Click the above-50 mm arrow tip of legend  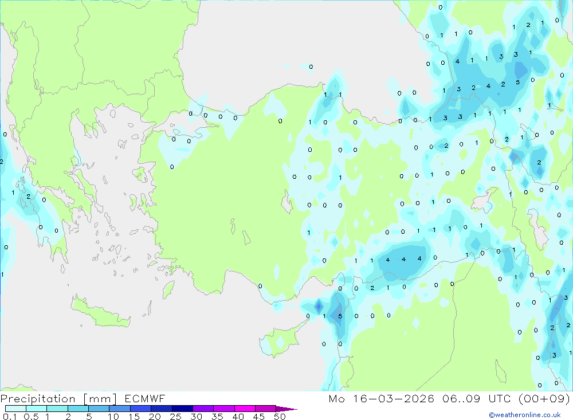286,409
